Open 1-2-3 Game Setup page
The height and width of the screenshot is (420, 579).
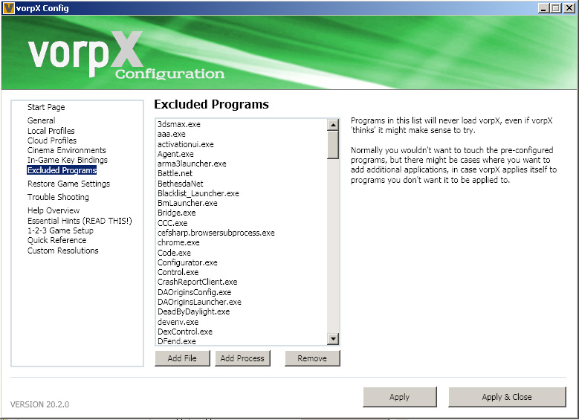click(60, 230)
